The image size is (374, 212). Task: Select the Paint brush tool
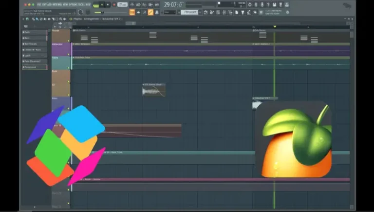click(x=37, y=19)
